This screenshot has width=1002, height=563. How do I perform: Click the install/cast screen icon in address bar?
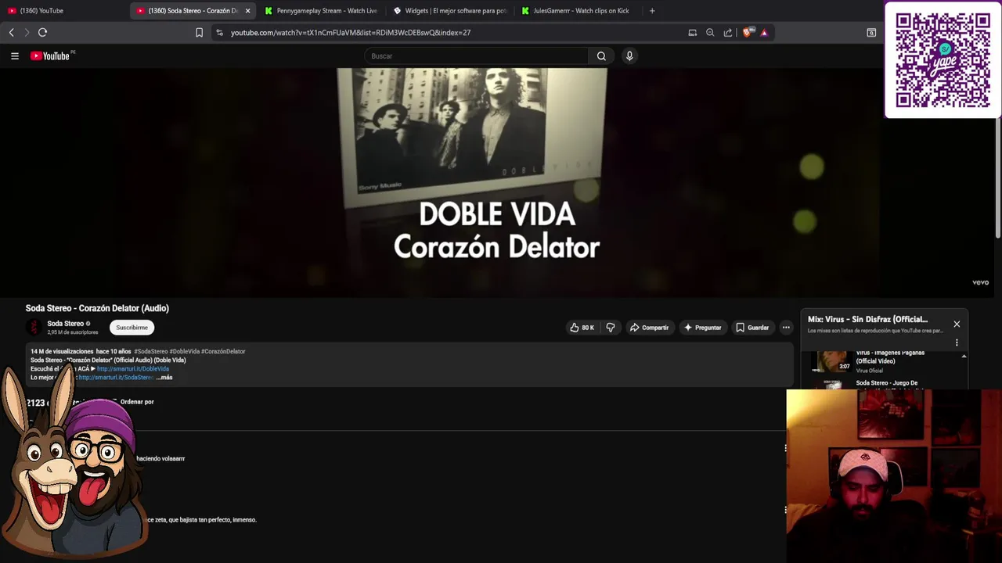(x=692, y=32)
